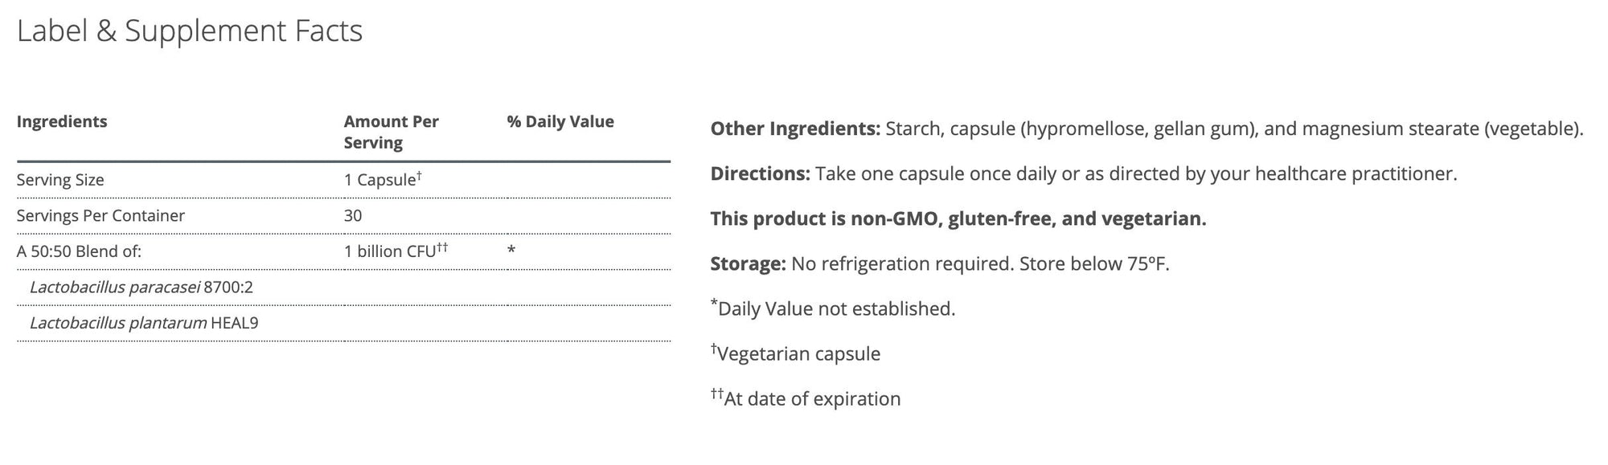Click the value 30 for servings
This screenshot has width=1608, height=465.
pos(353,216)
